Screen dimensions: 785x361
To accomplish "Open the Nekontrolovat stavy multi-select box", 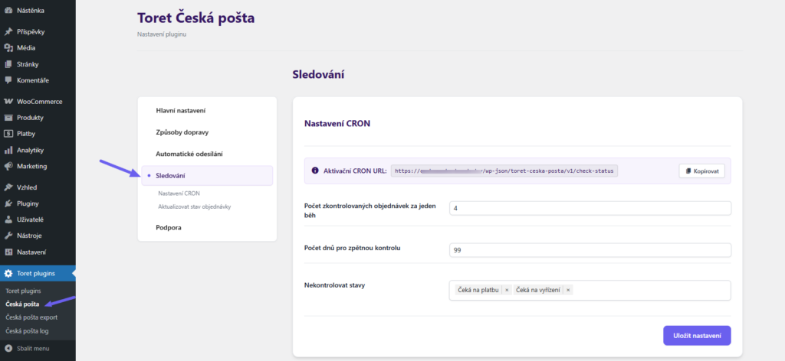I will pyautogui.click(x=590, y=290).
